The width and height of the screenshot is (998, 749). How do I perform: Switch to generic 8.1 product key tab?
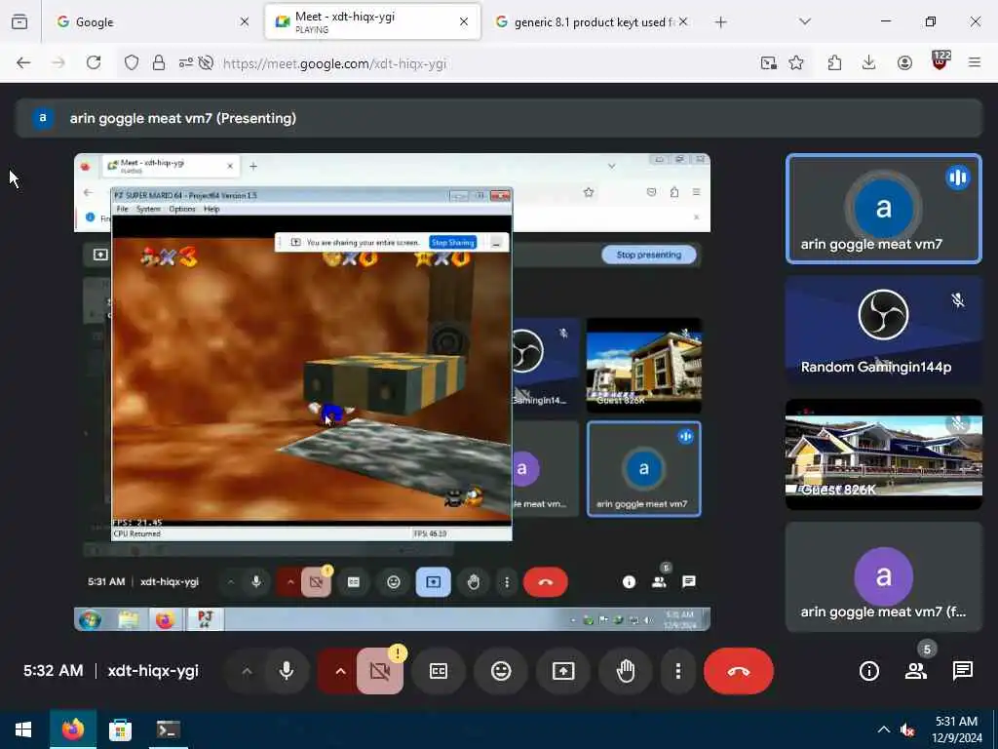592,21
